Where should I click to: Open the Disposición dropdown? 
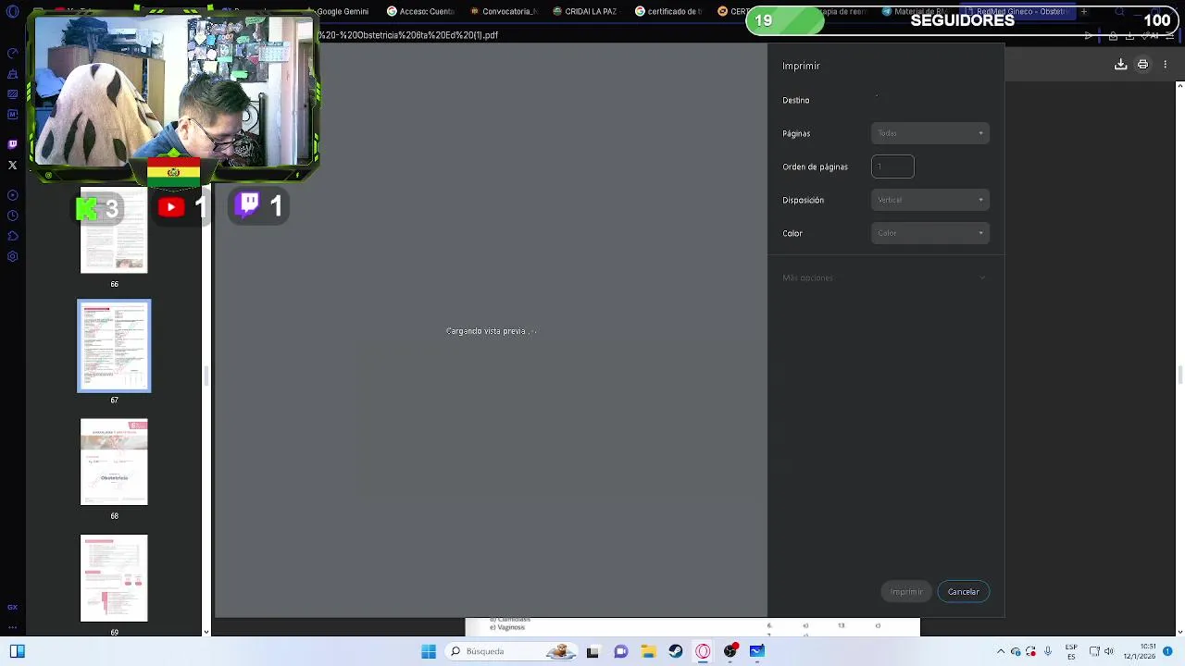click(930, 200)
